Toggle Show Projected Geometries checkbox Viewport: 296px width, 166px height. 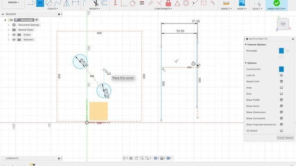pyautogui.click(x=281, y=125)
